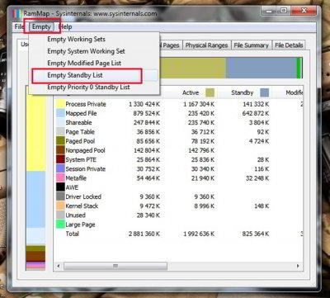Select the Mapped File row label
The height and width of the screenshot is (298, 330).
point(81,113)
